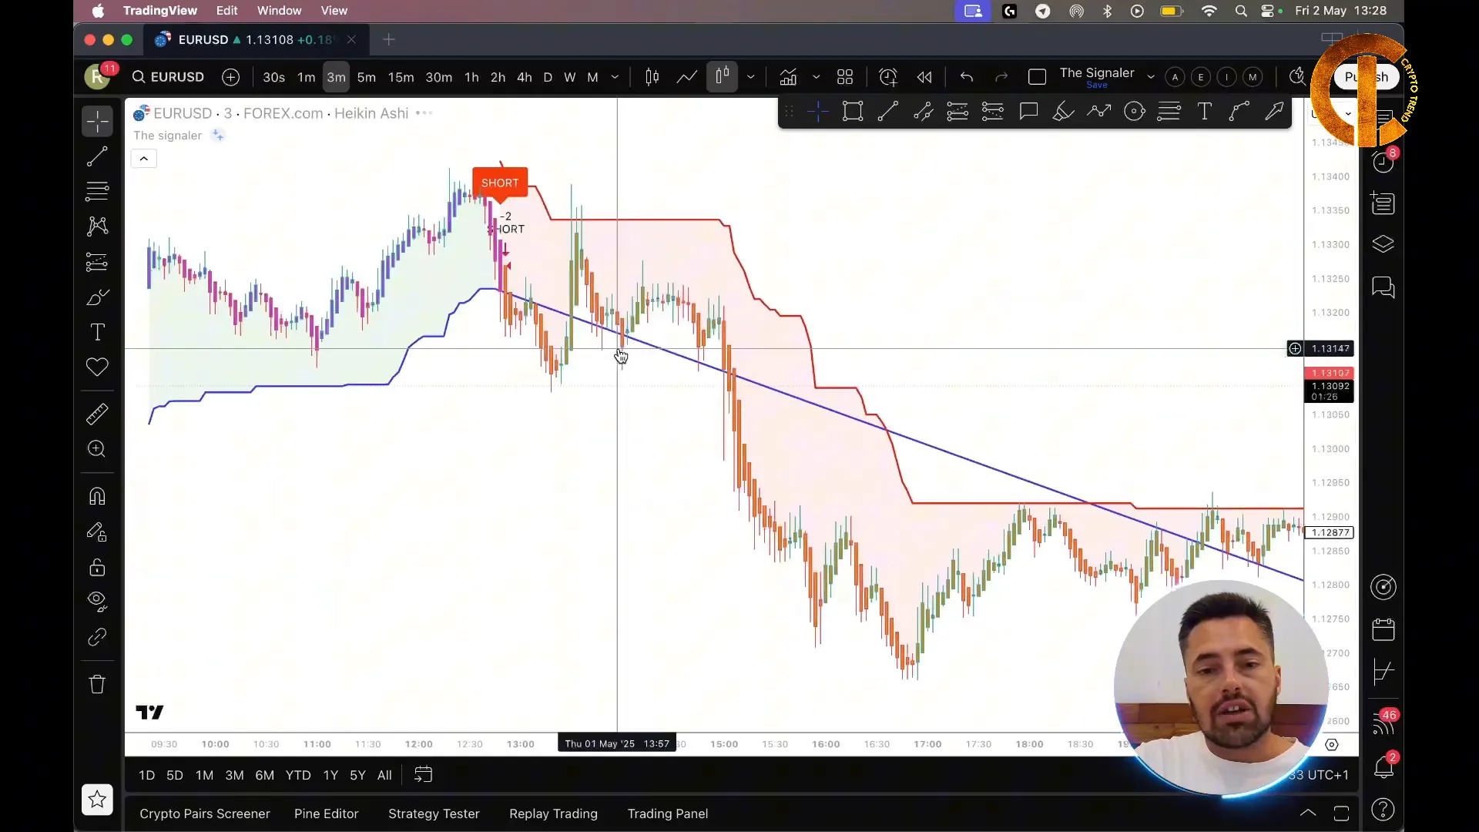Switch to the 5m timeframe
1479x832 pixels.
(367, 77)
